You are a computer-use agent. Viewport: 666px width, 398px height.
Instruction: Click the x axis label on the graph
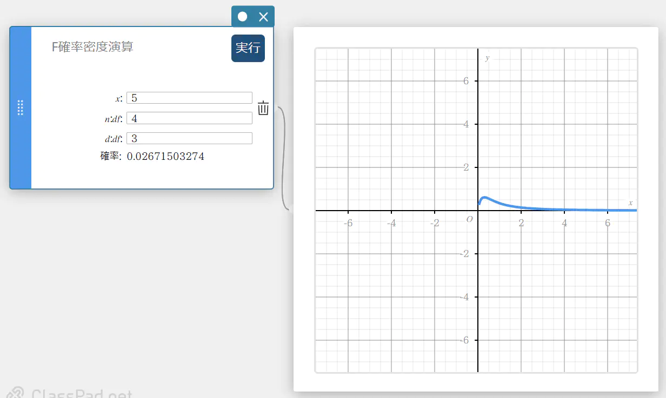click(x=630, y=203)
